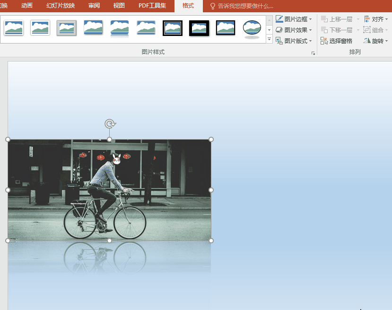This screenshot has width=392, height=310.
Task: Switch to the 审阅 review tab
Action: tap(94, 6)
